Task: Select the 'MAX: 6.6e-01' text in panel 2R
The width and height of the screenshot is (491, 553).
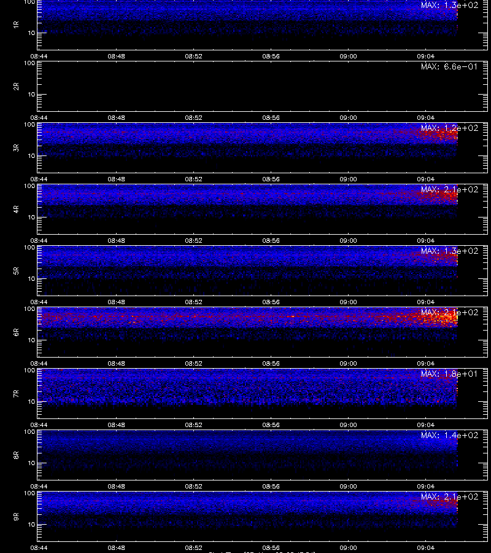Action: pyautogui.click(x=449, y=66)
